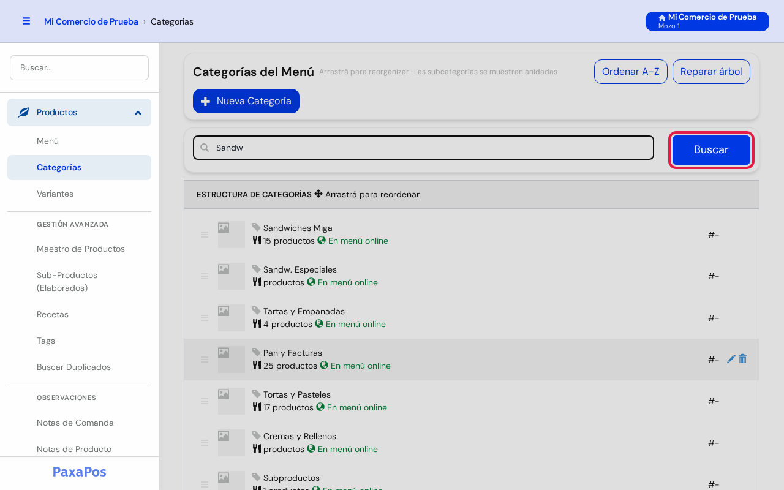Viewport: 784px width, 490px height.
Task: Open Notas de Producto
Action: pyautogui.click(x=79, y=449)
